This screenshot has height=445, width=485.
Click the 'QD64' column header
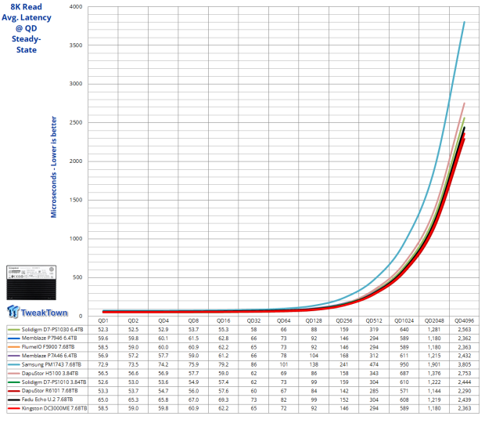[284, 320]
